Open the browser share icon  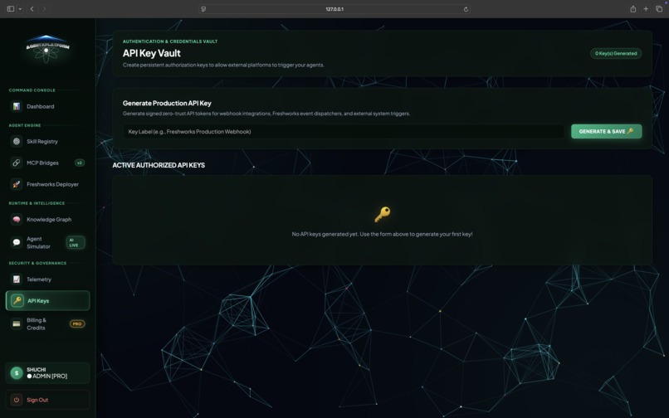[x=633, y=8]
